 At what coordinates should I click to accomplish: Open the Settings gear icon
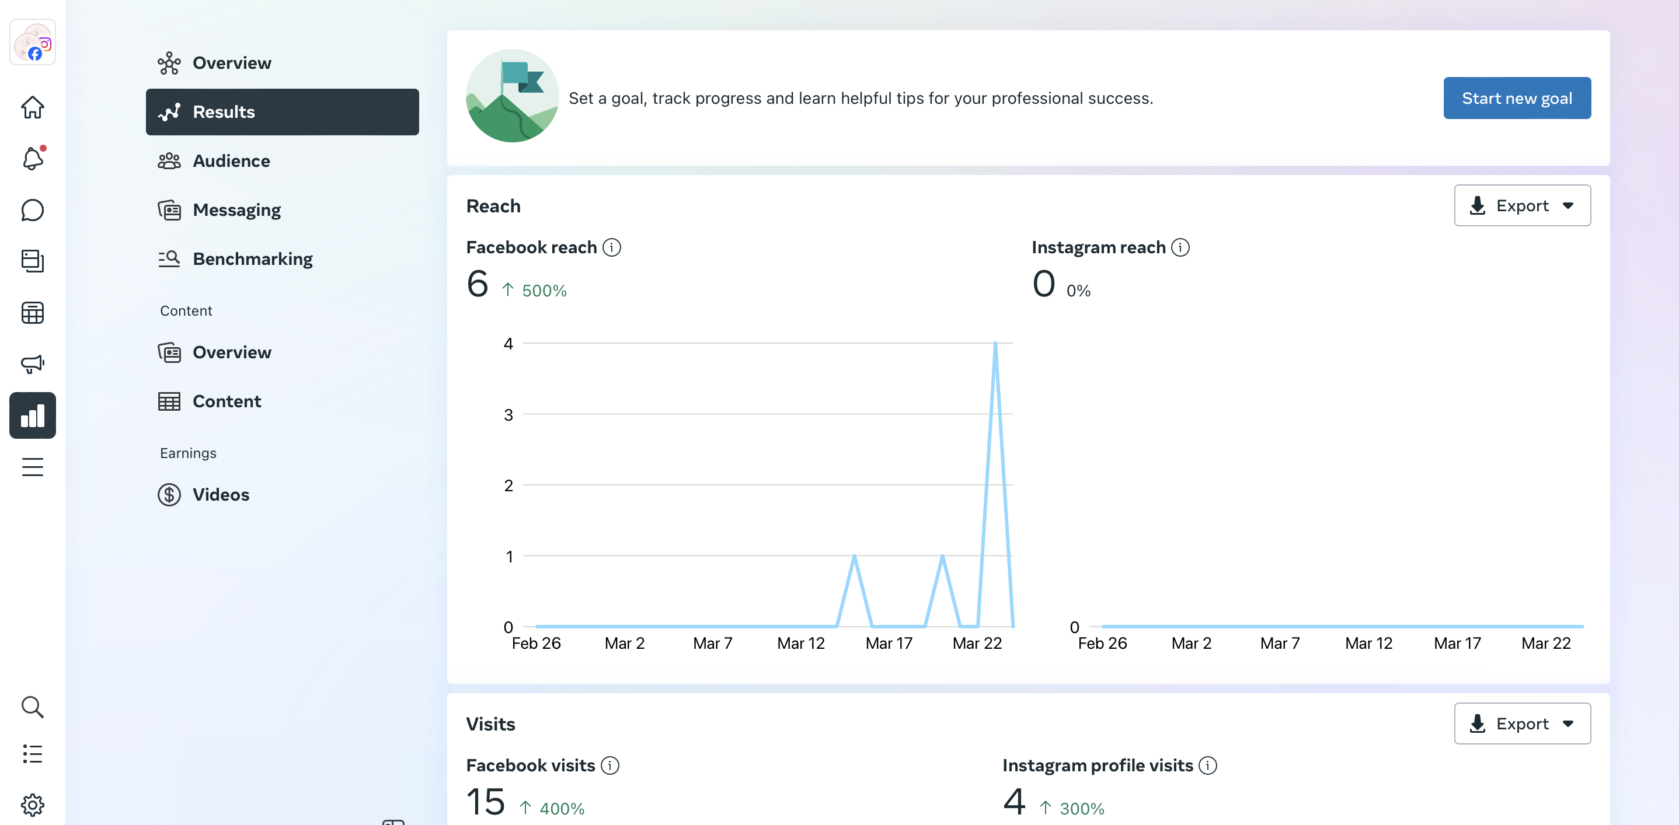[x=32, y=805]
